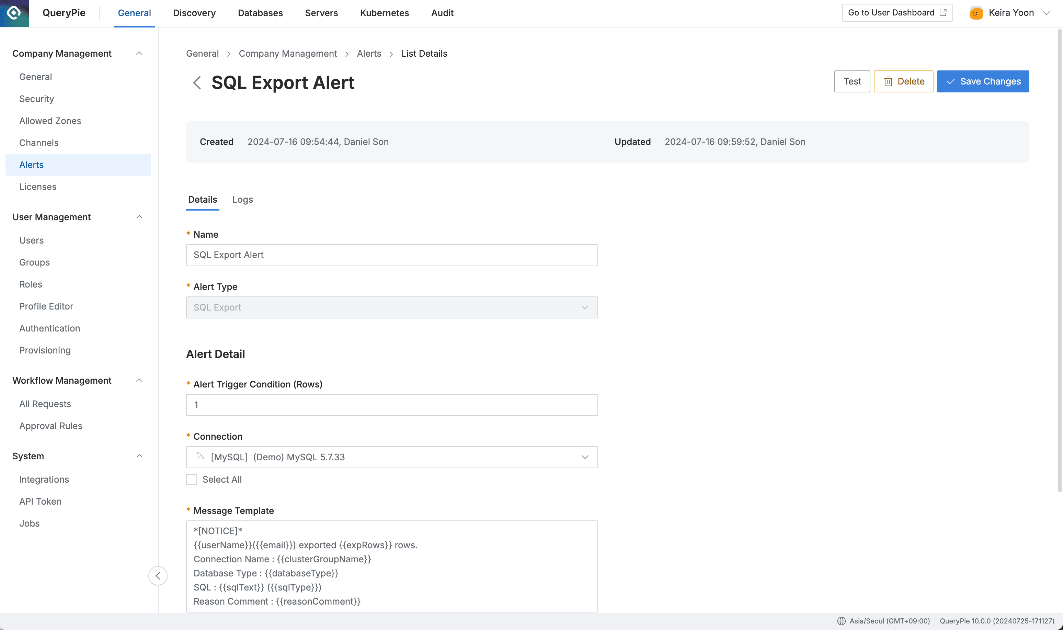Click Keira Yoon's avatar icon
1063x630 pixels.
click(976, 13)
